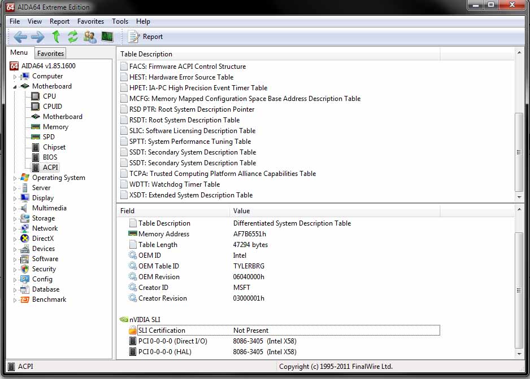Select WDTT: Watchdog Timer Table row
This screenshot has width=530, height=379.
(x=175, y=184)
